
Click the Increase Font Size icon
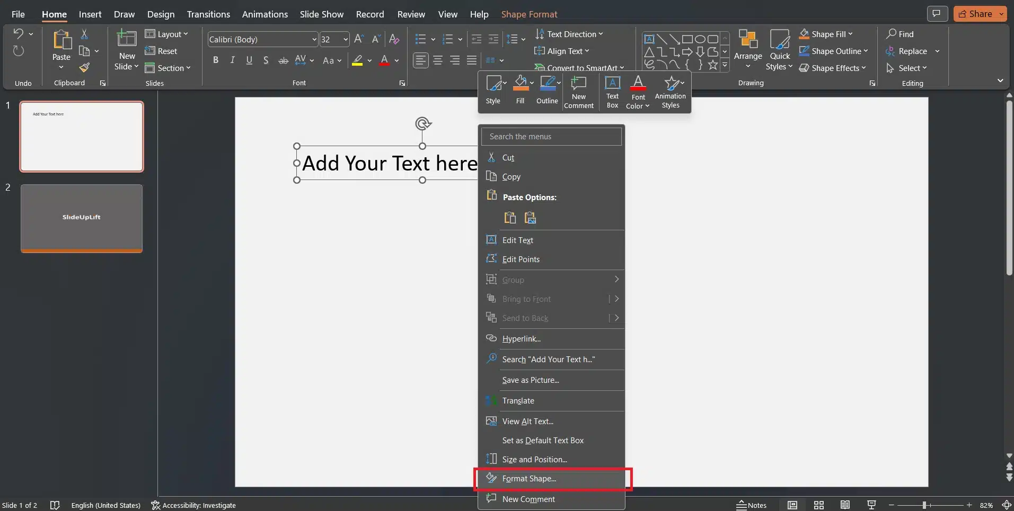[359, 39]
